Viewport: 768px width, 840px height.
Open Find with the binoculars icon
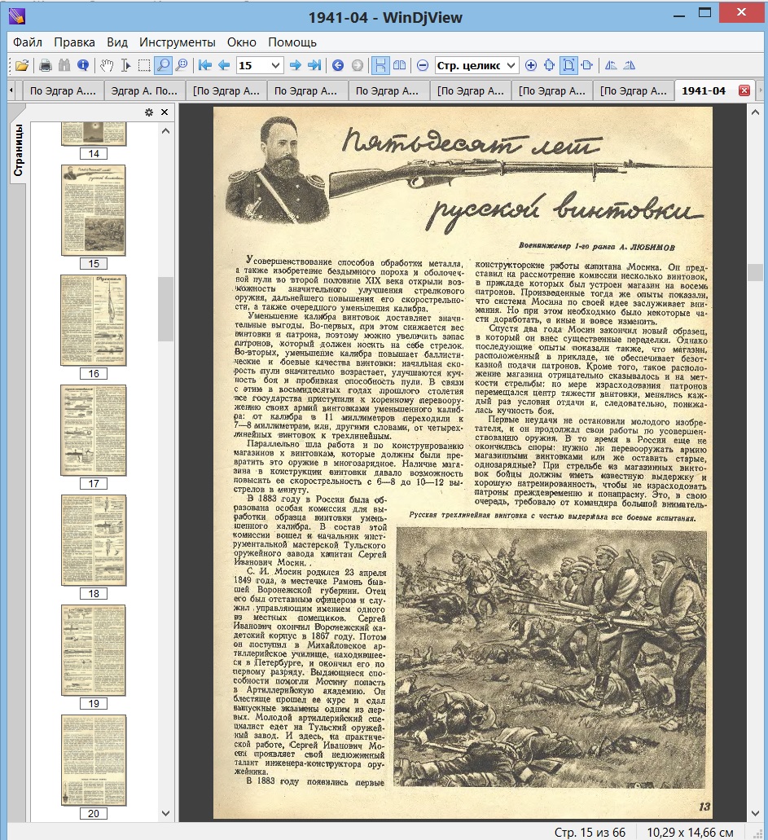pos(64,65)
